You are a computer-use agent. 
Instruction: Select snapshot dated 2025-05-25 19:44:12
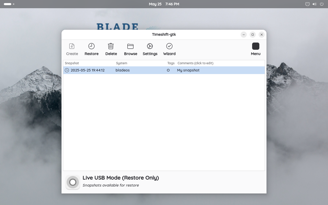[88, 70]
